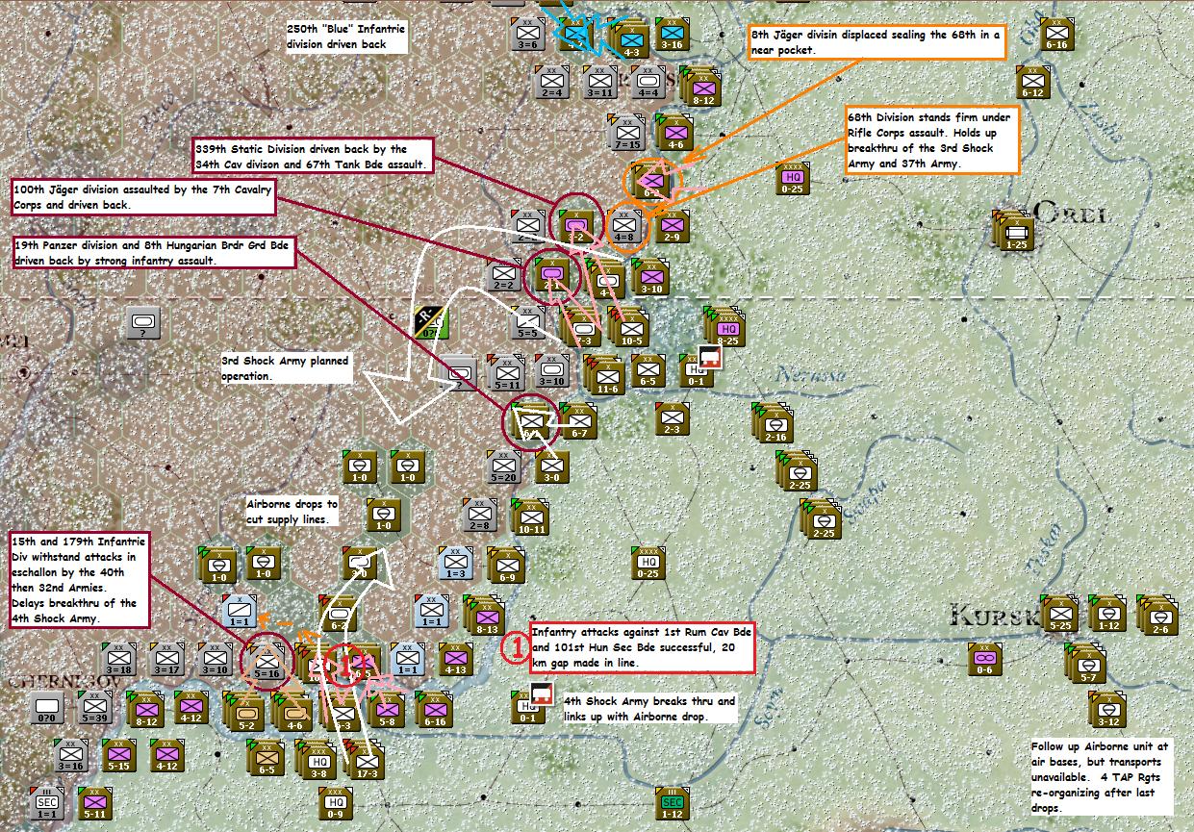
Task: Click the purple 4-13 infantry division
Action: 456,659
